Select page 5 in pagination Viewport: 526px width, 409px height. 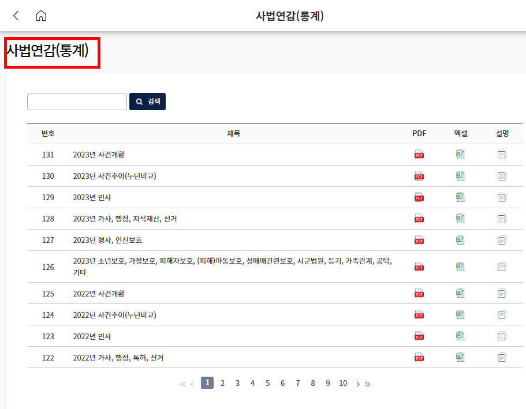click(x=267, y=383)
